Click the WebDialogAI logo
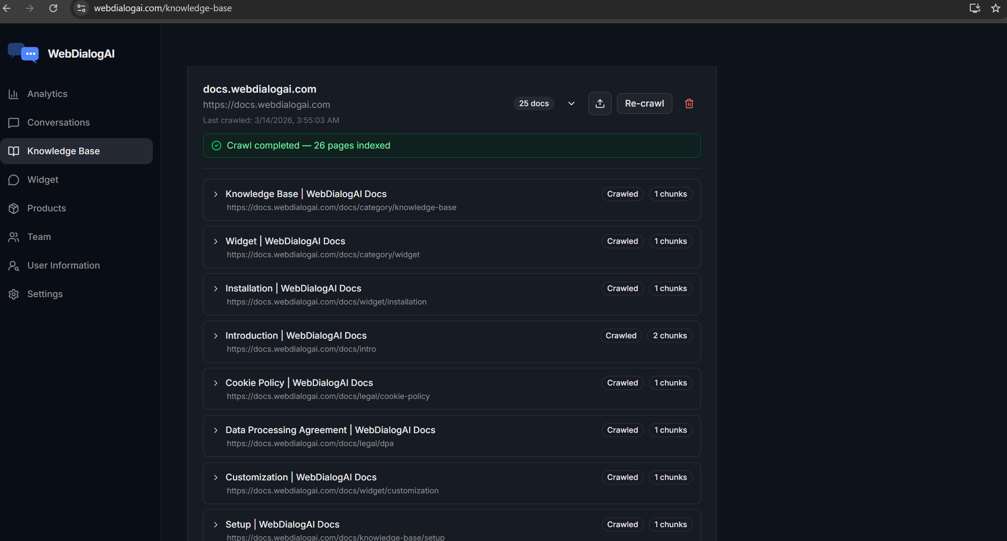Screen dimensions: 1007x541 click(23, 53)
